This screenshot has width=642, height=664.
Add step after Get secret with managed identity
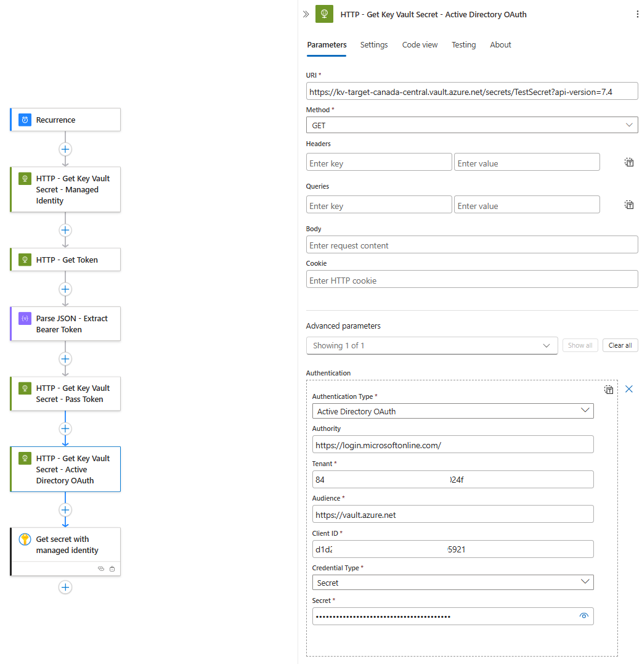tap(65, 587)
